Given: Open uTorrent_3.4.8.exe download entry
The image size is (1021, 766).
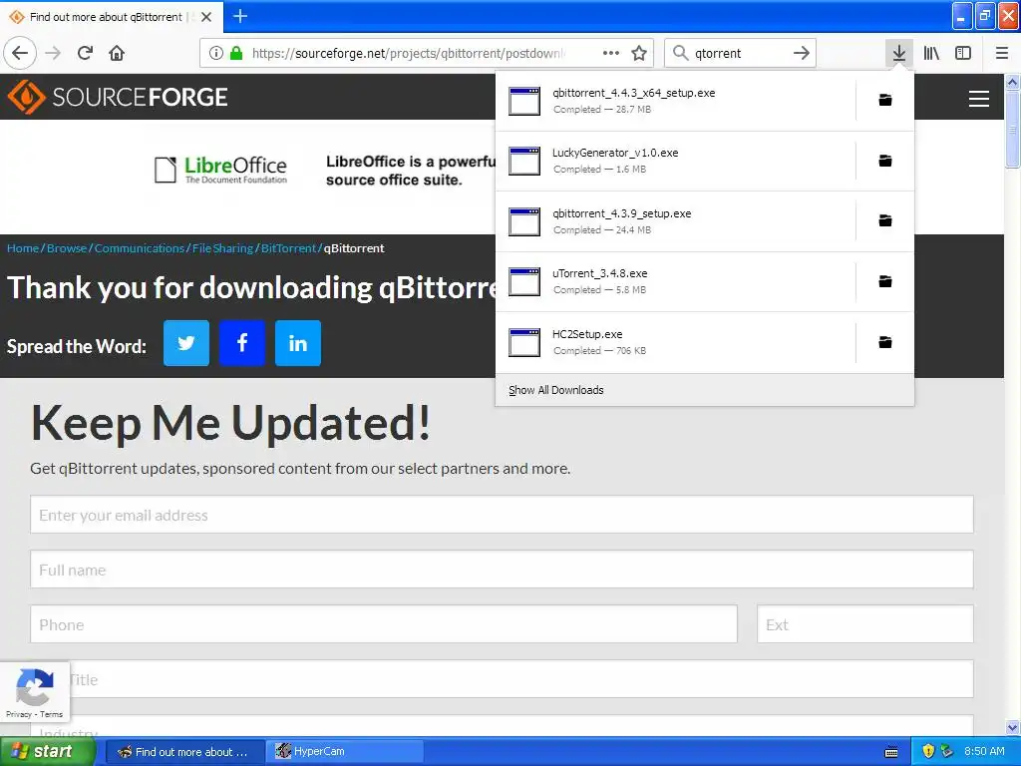Looking at the screenshot, I should click(x=675, y=281).
